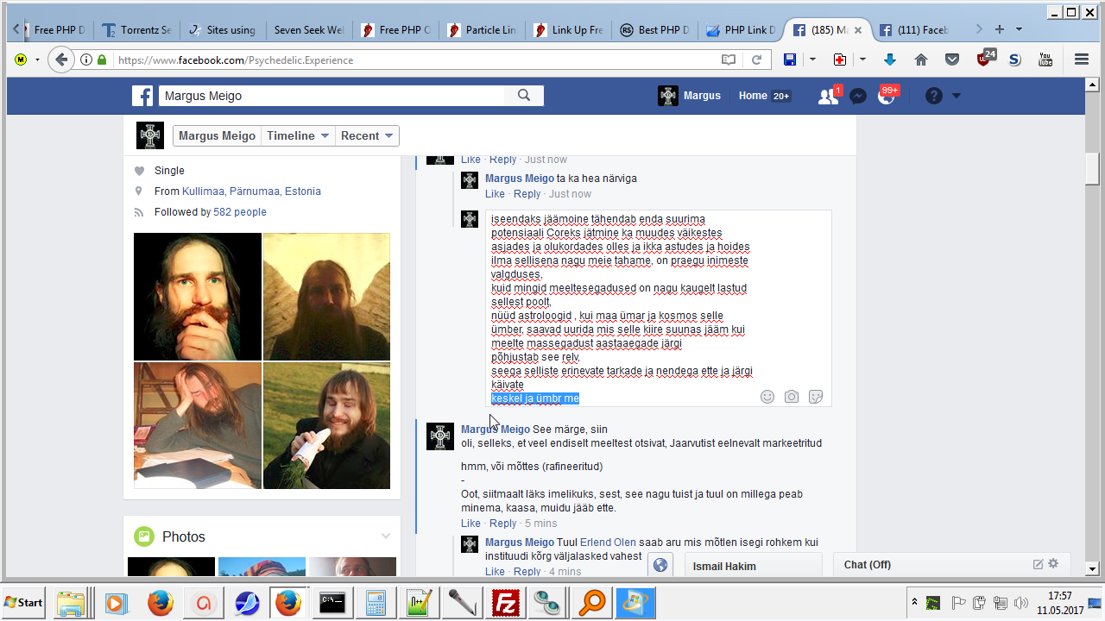The width and height of the screenshot is (1105, 621).
Task: Focus the Facebook search field
Action: [332, 96]
